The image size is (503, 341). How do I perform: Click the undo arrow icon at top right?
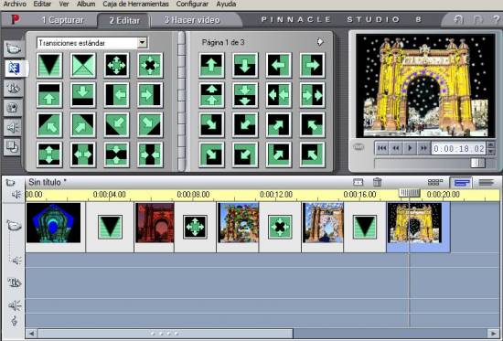pyautogui.click(x=458, y=19)
